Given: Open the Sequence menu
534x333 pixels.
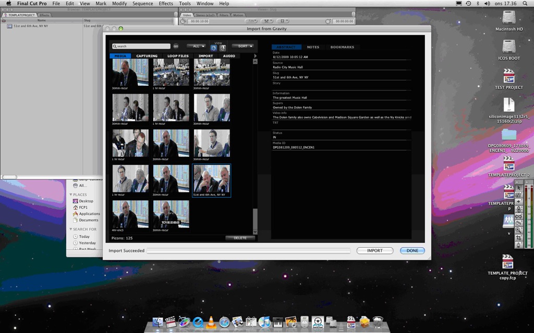Looking at the screenshot, I should [143, 4].
